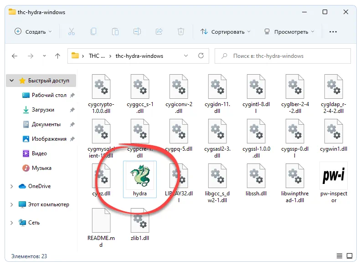Select the cygpq-5.dll file
The width and height of the screenshot is (360, 265).
click(x=179, y=135)
